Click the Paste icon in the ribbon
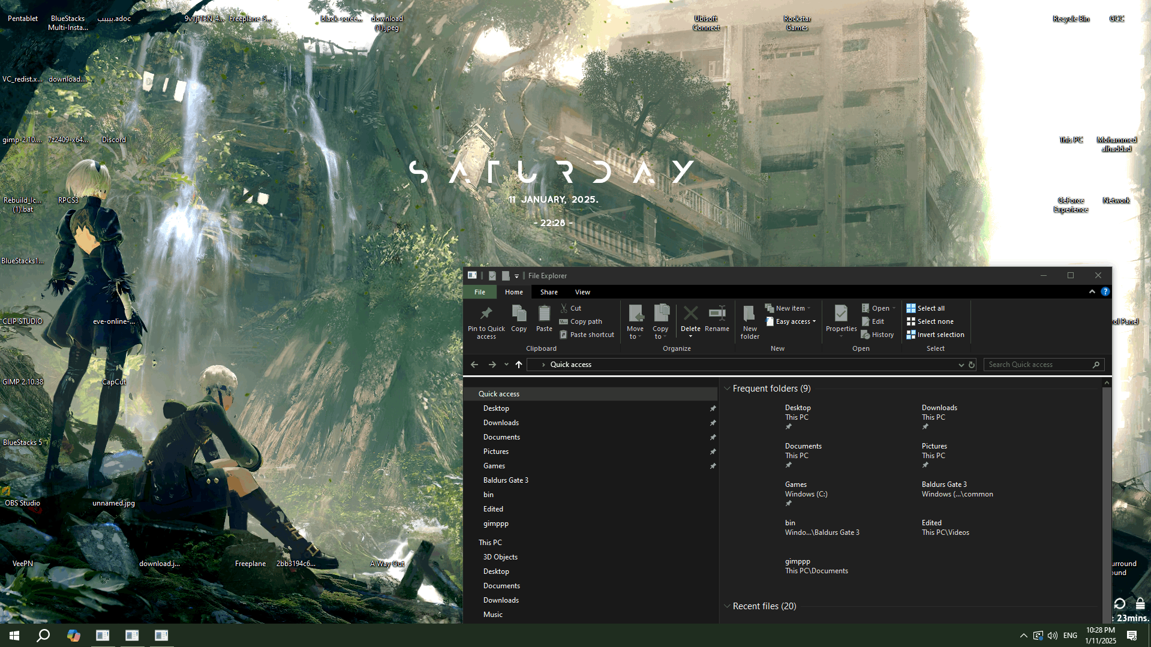The width and height of the screenshot is (1151, 647). 544,318
